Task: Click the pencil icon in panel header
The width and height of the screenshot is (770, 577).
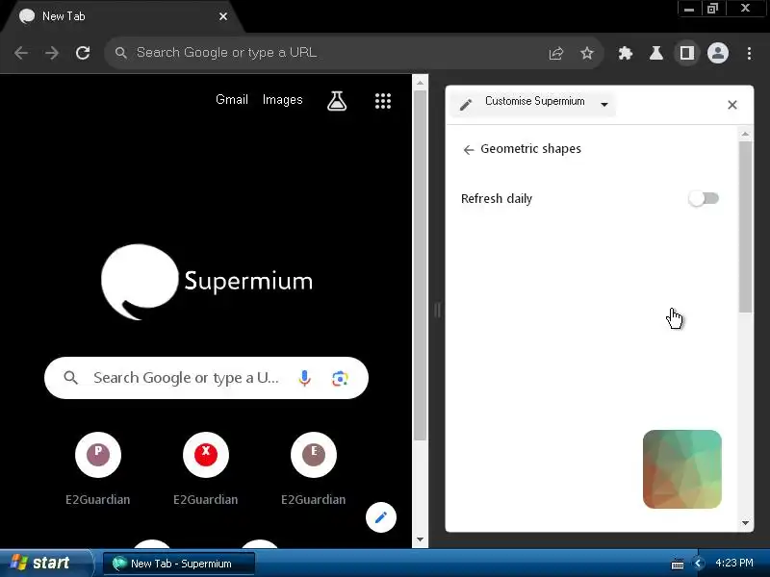Action: pos(466,104)
